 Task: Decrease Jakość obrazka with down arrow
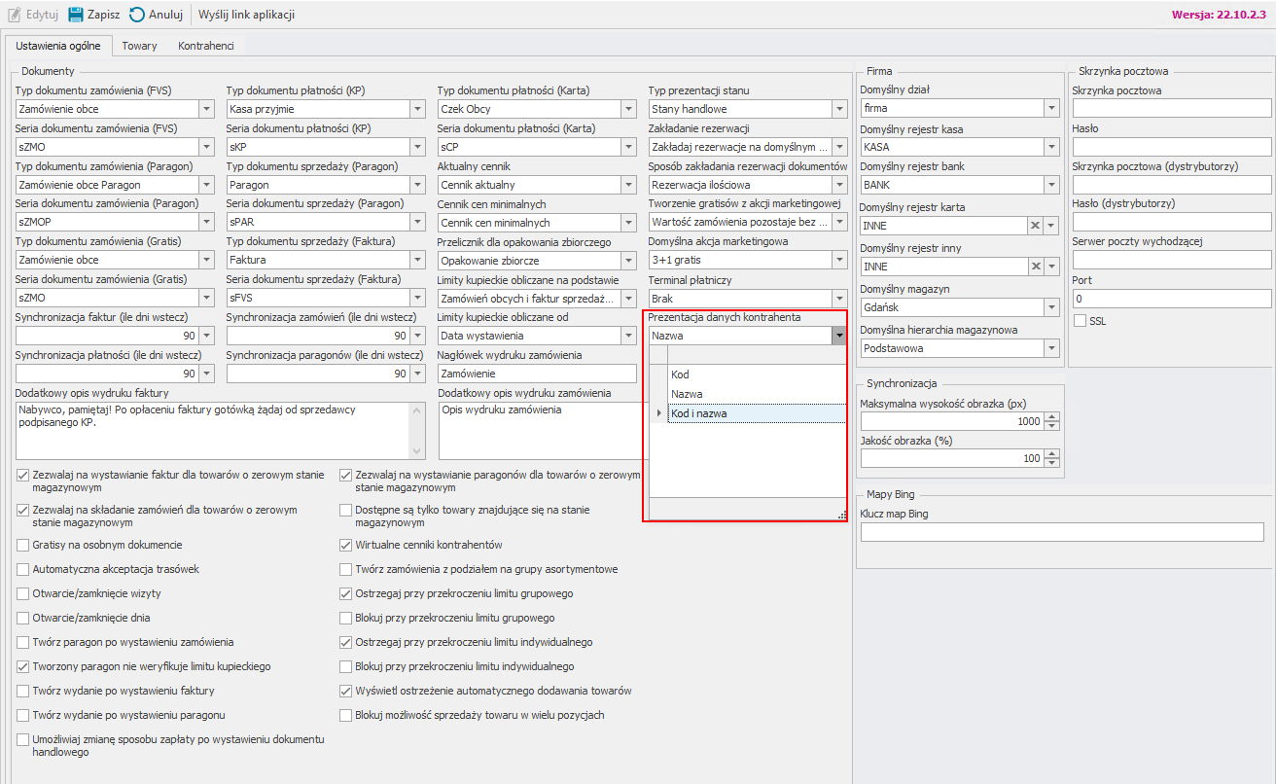coord(1050,463)
